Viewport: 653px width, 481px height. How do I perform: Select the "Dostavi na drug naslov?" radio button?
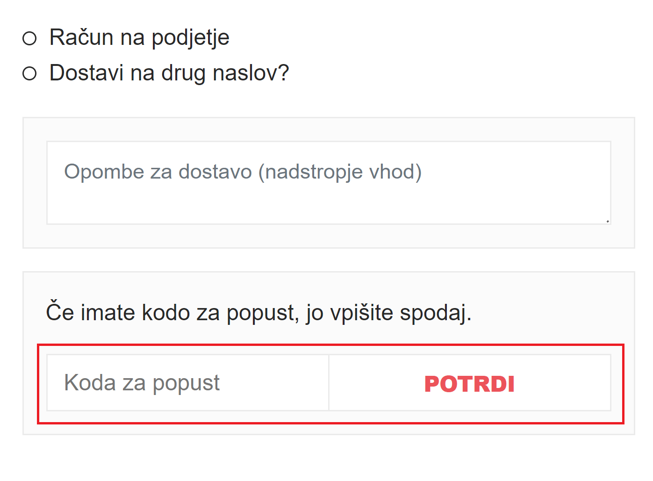point(29,73)
